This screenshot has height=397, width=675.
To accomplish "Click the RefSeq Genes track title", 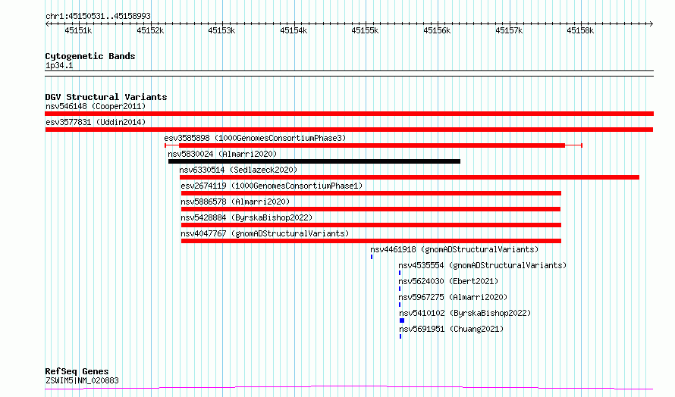I will coord(77,371).
